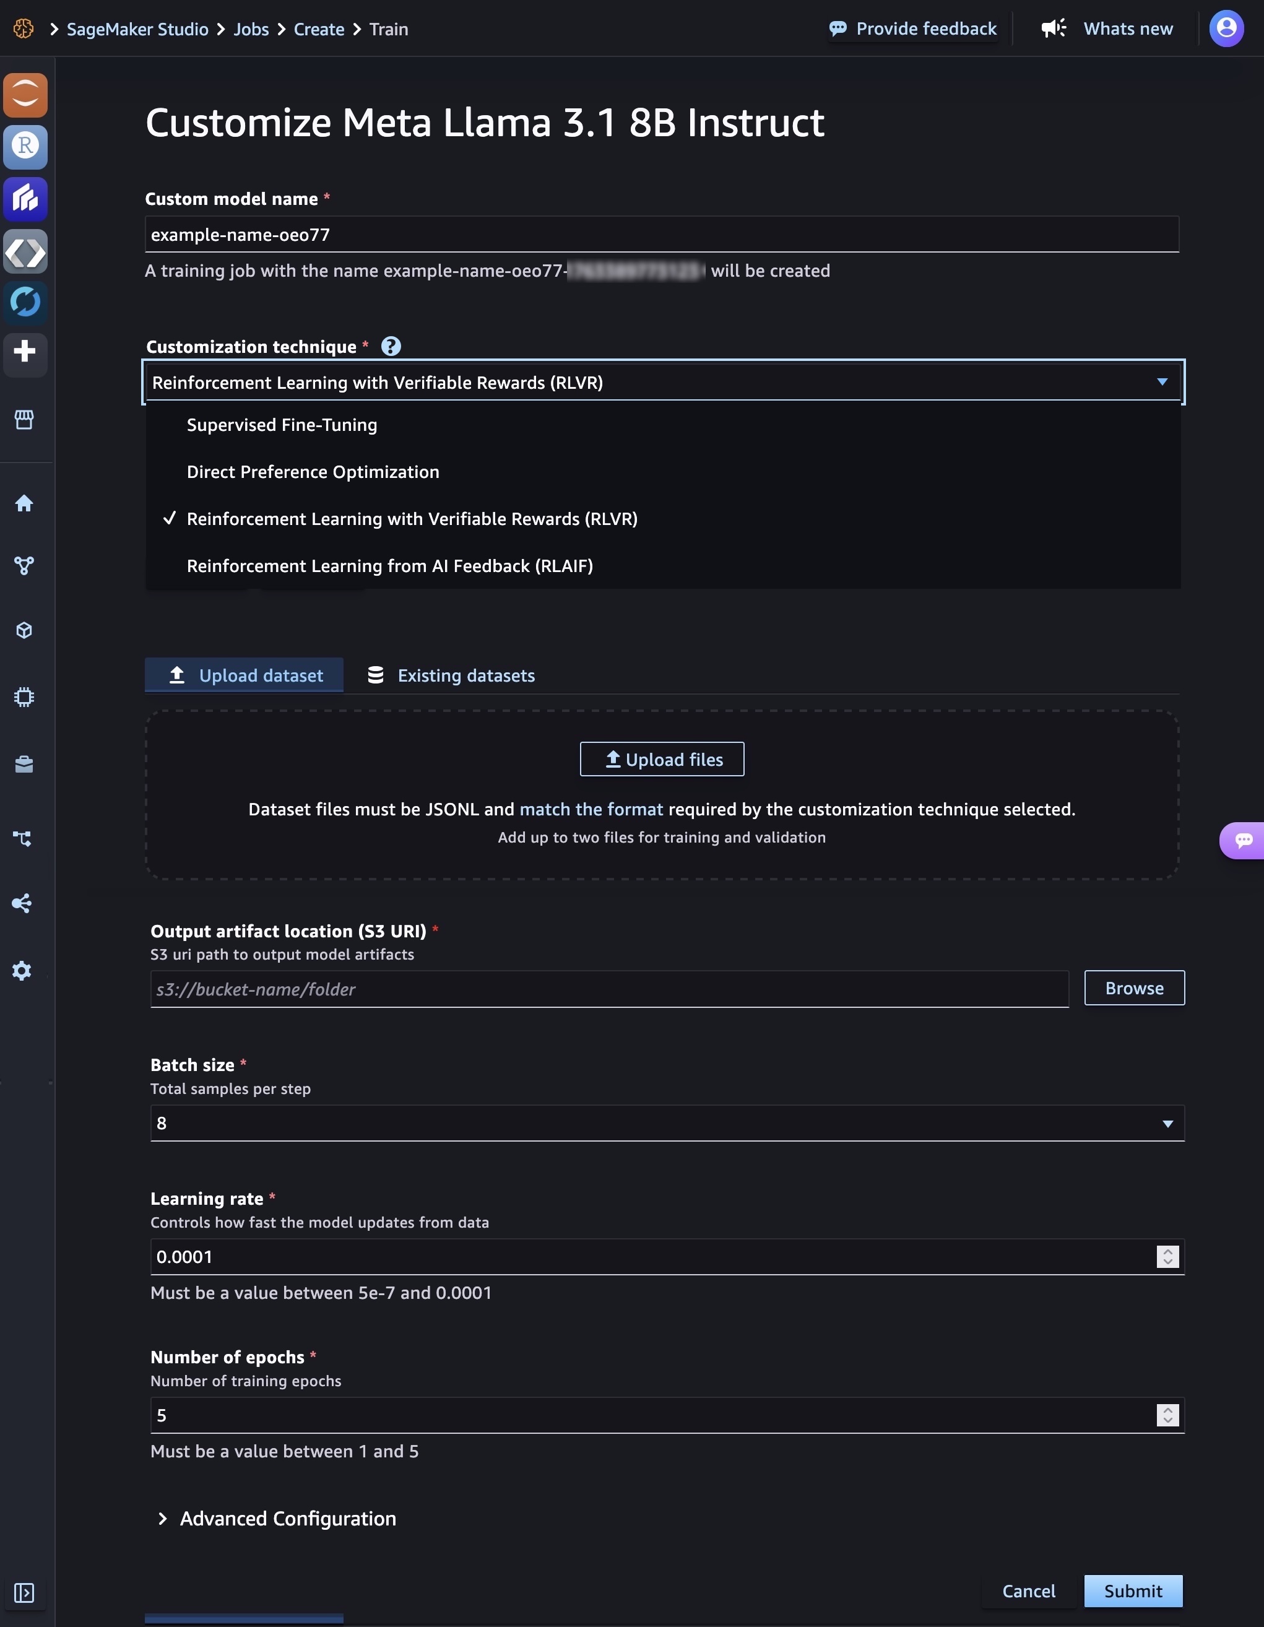
Task: Click the Home icon in sidebar
Action: [x=24, y=503]
